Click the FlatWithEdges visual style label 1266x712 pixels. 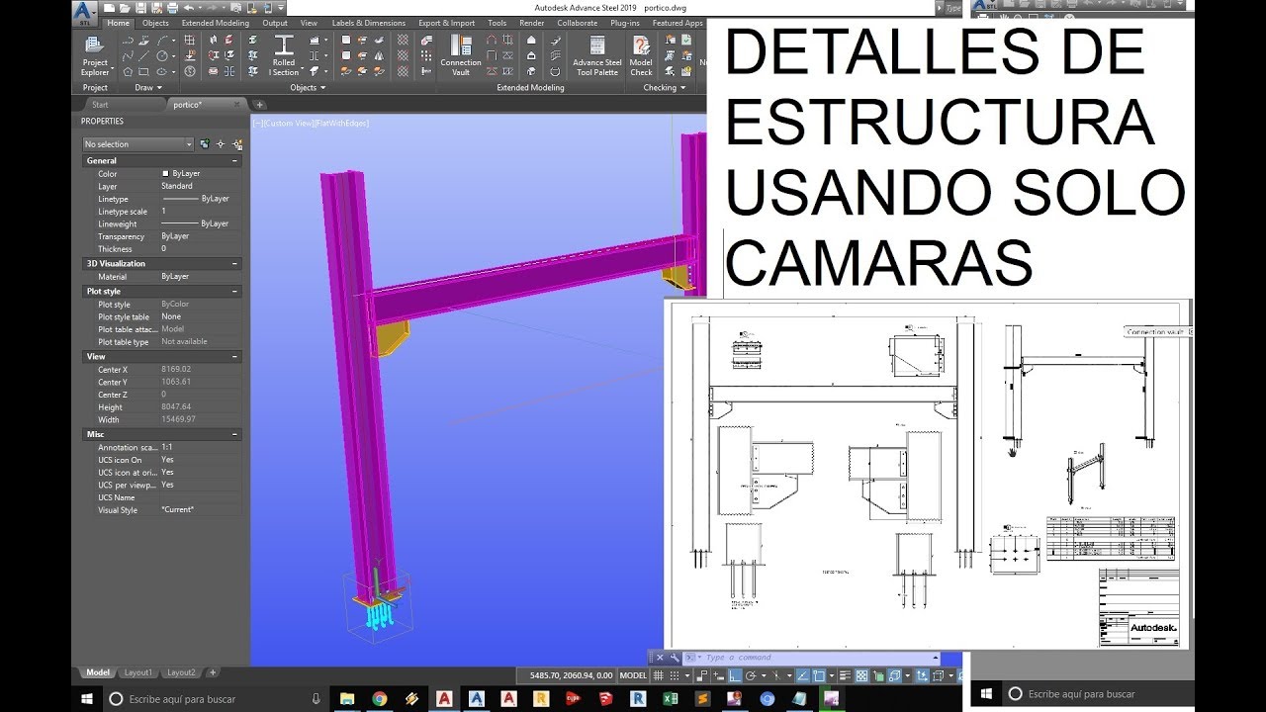[341, 124]
